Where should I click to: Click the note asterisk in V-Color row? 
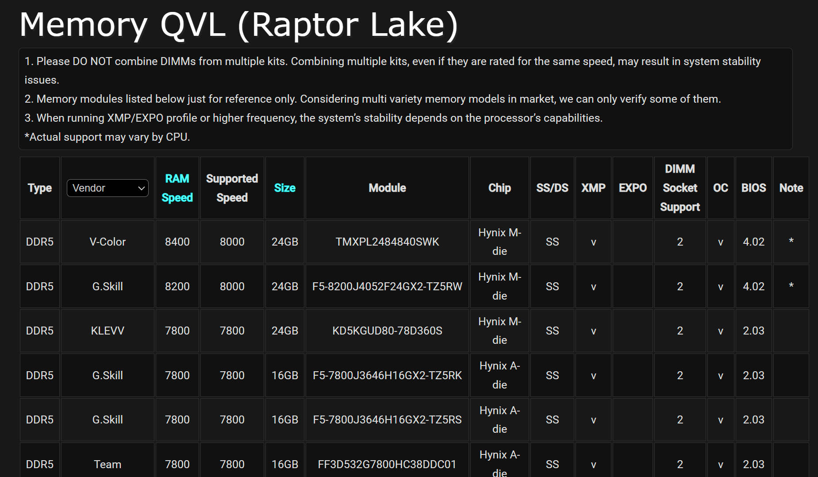click(791, 241)
